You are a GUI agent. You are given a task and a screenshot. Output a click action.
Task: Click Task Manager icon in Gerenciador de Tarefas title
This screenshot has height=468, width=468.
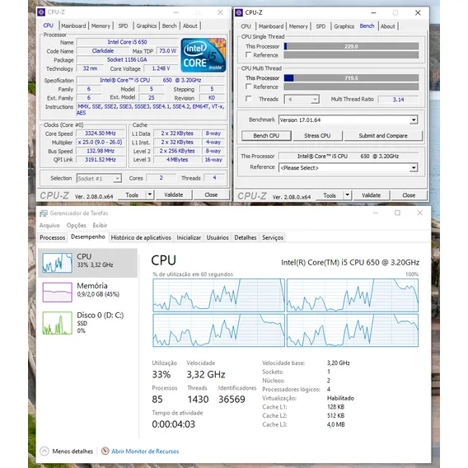click(x=44, y=213)
